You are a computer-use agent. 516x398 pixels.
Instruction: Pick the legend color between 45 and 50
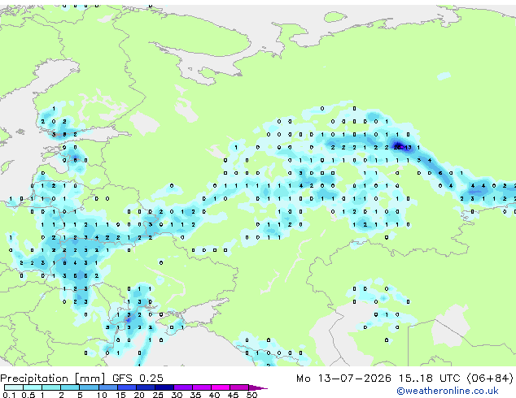pyautogui.click(x=239, y=387)
